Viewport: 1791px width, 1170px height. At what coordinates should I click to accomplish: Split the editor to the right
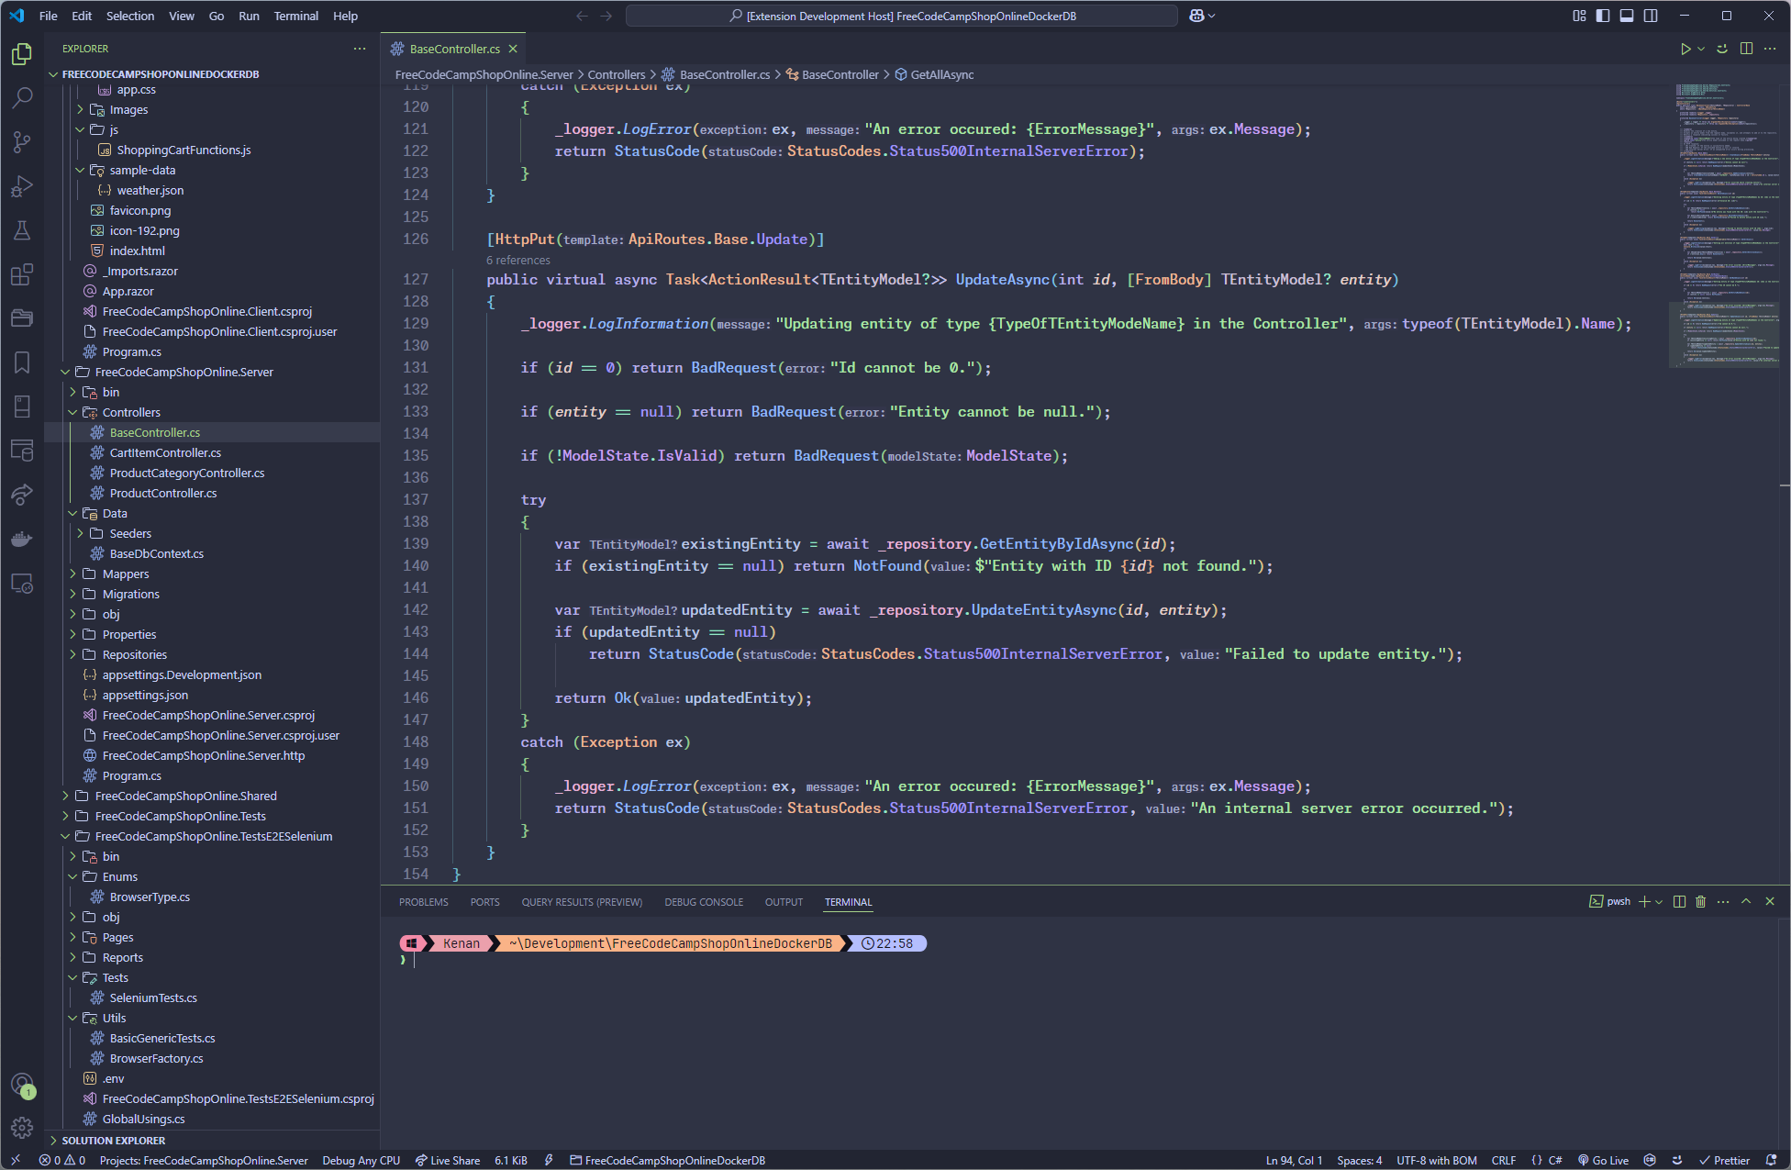[1746, 49]
